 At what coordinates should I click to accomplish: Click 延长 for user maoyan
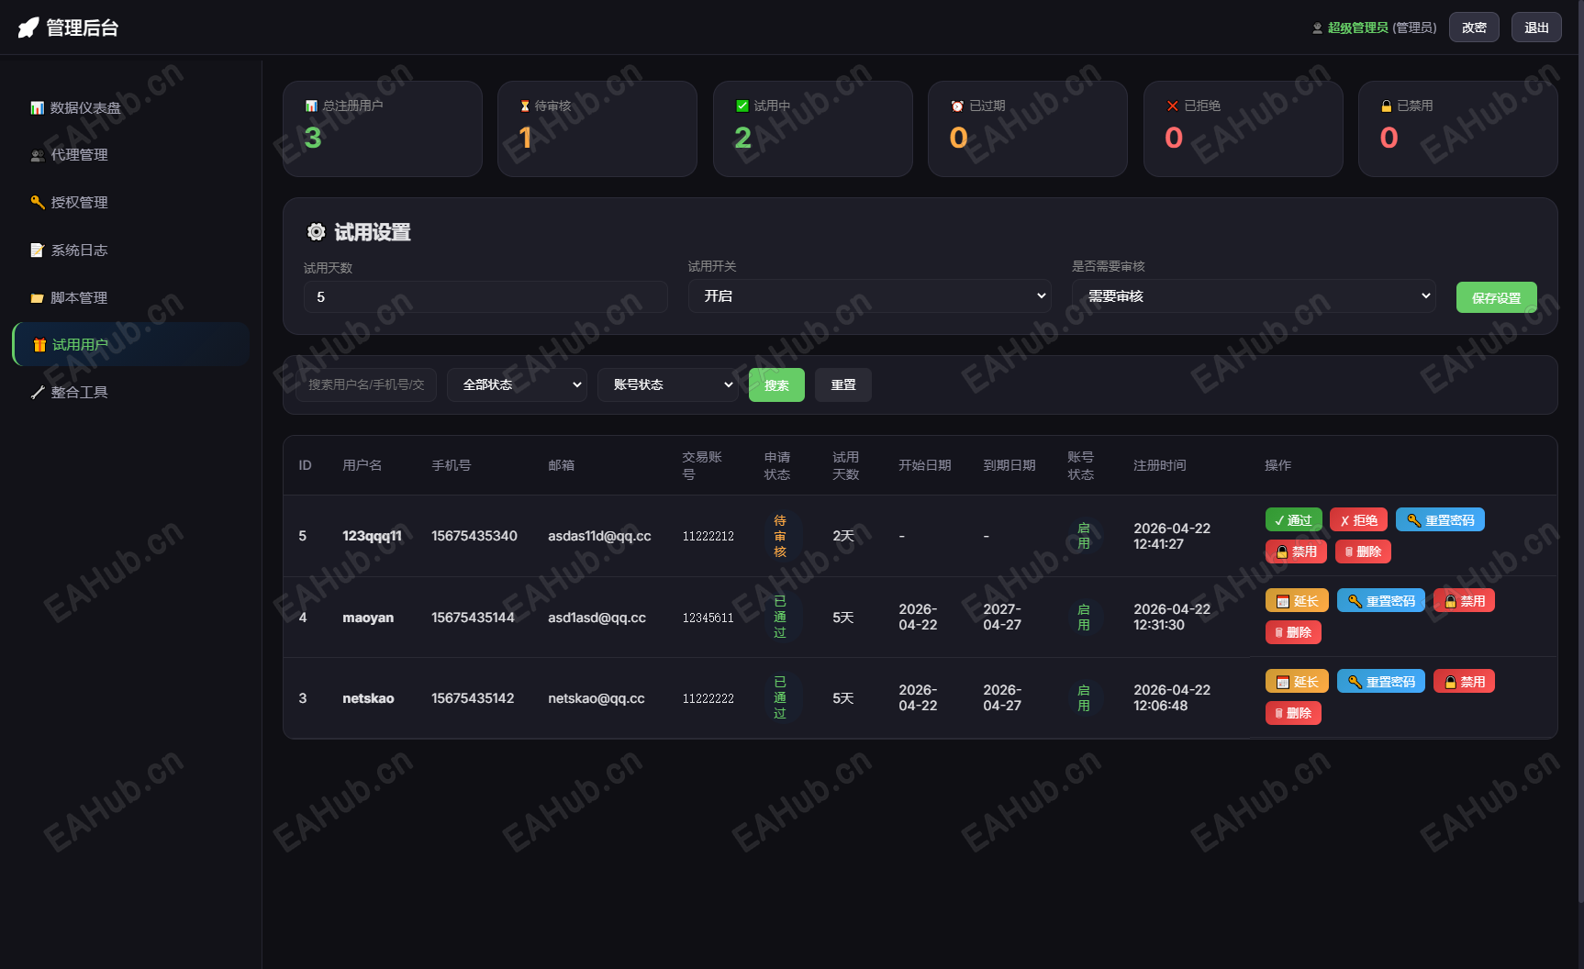point(1297,601)
